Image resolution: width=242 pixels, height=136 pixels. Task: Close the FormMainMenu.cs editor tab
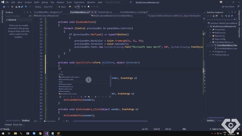[x=96, y=12]
